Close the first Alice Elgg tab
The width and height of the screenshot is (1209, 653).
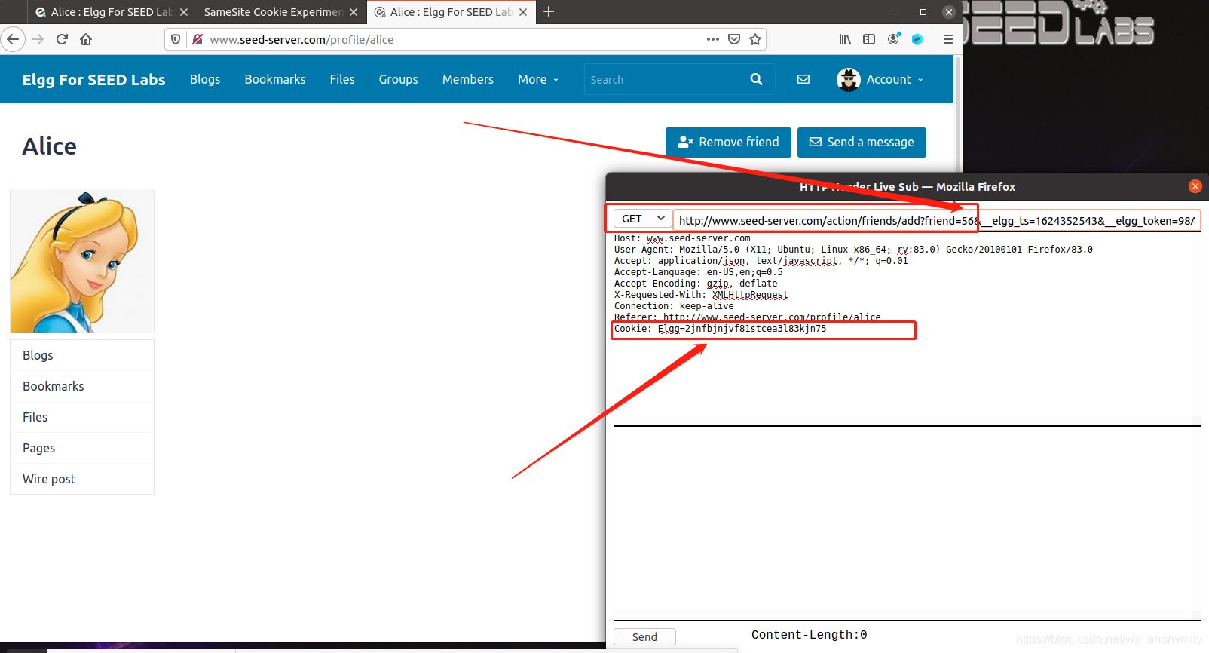coord(184,12)
